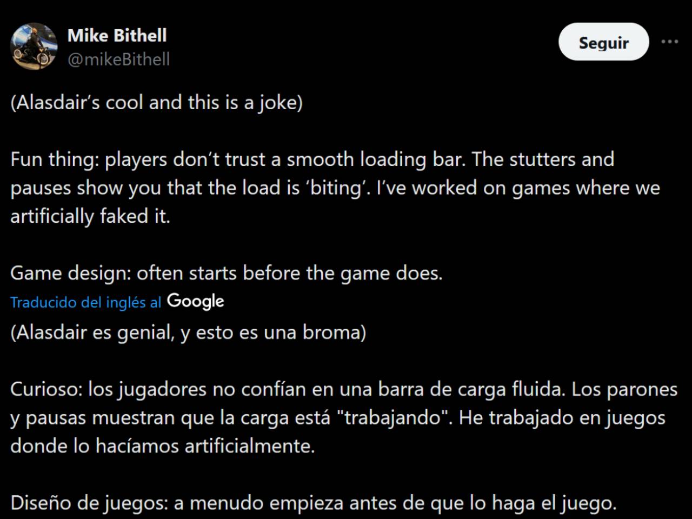This screenshot has height=519, width=692.
Task: Click the Google logo in translation credit
Action: [195, 302]
